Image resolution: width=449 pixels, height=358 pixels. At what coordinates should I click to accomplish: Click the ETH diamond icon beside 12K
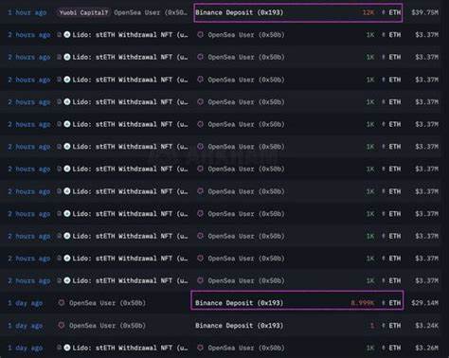[x=384, y=12]
